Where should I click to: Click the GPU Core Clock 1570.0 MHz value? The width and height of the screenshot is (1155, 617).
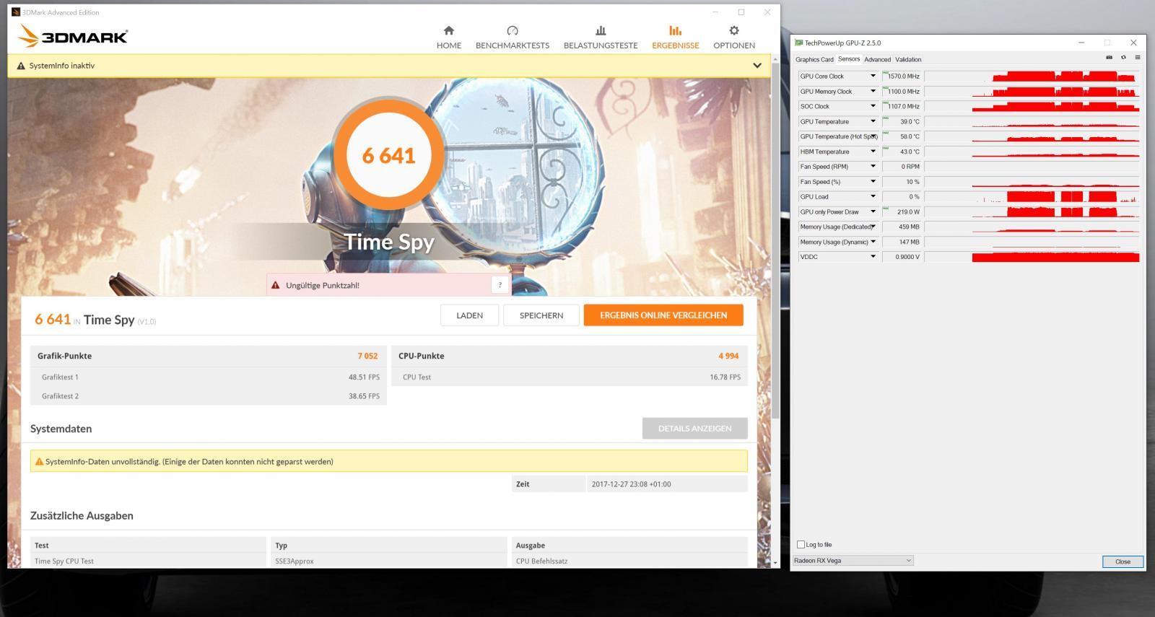pyautogui.click(x=902, y=76)
